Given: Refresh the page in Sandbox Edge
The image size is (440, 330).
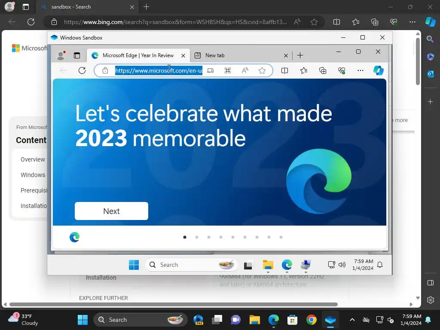Looking at the screenshot, I should [x=82, y=70].
